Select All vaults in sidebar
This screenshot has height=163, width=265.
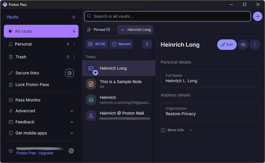pos(41,31)
